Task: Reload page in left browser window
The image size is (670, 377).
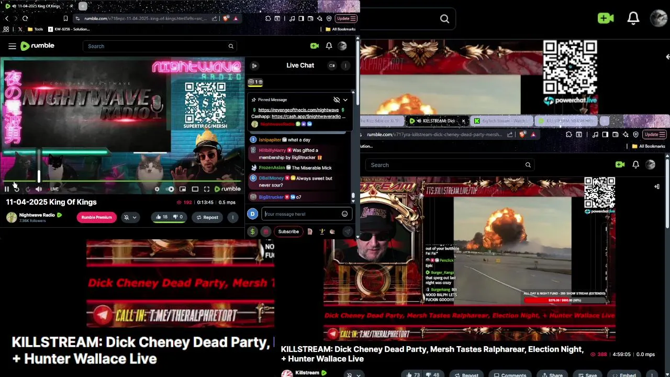Action: click(x=25, y=18)
